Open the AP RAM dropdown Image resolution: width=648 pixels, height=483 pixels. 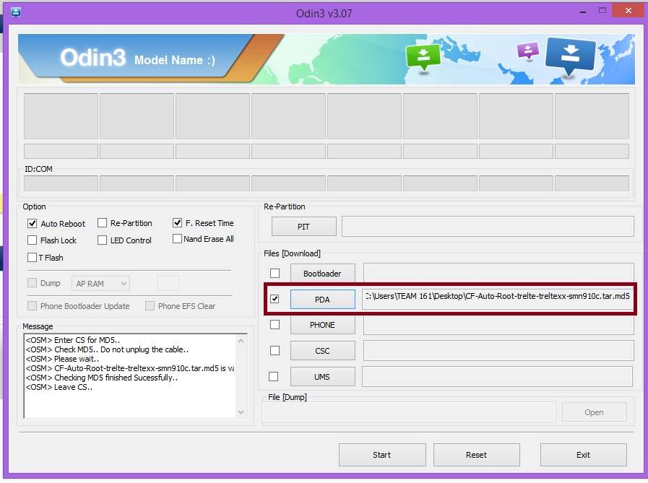pos(100,284)
